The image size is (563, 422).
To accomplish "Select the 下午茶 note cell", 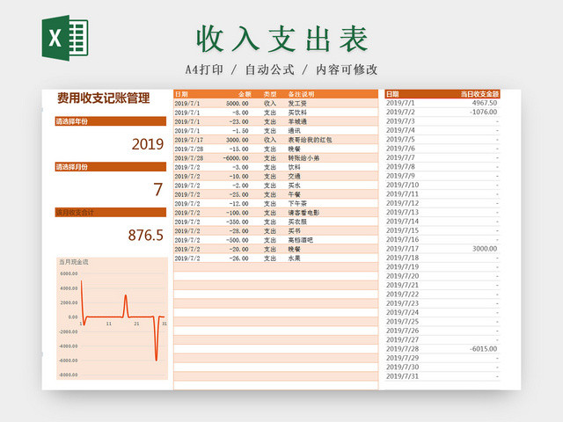I will coord(297,204).
